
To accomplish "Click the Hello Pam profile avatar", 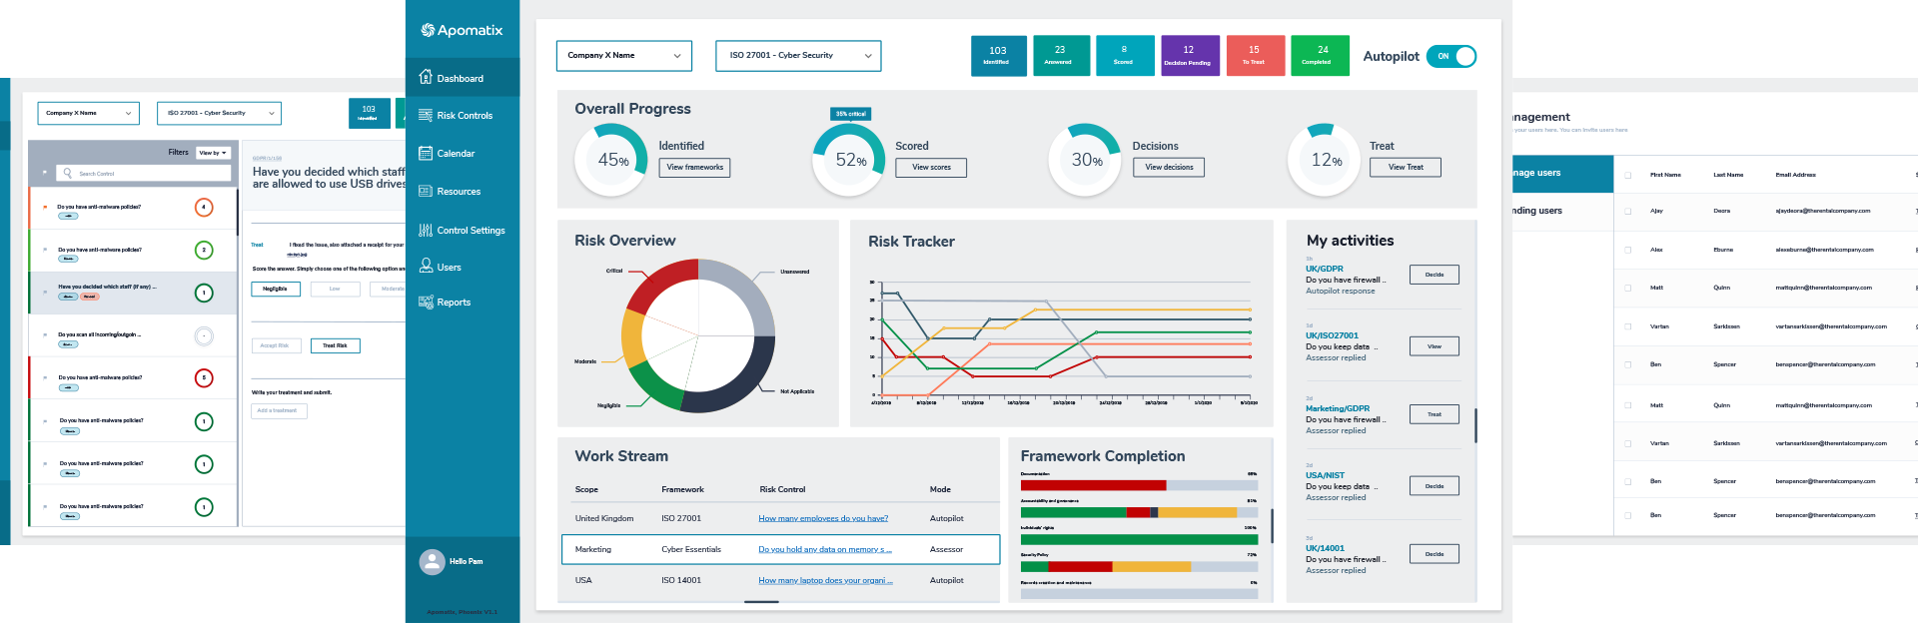I will [432, 561].
